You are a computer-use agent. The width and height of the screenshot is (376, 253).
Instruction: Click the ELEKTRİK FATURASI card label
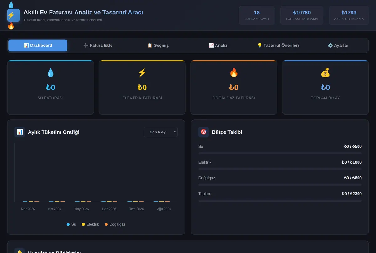142,98
